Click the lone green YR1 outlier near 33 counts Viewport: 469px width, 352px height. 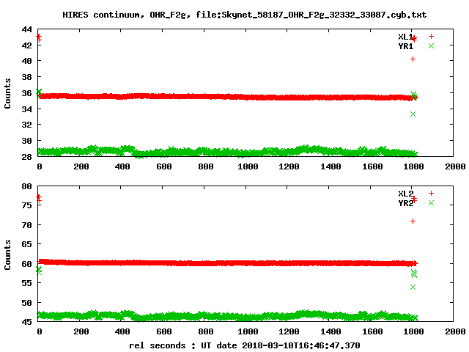tap(413, 114)
